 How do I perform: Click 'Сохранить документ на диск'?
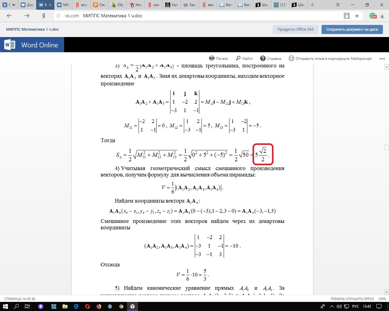click(x=352, y=29)
